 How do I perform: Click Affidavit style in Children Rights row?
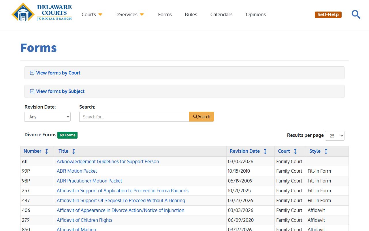pyautogui.click(x=316, y=220)
